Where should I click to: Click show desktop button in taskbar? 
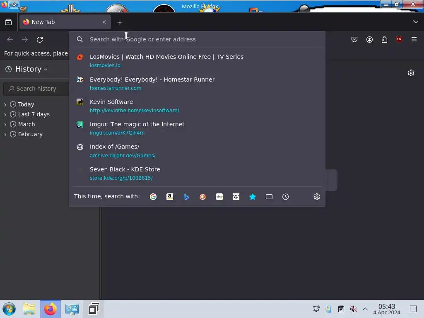tap(413, 309)
